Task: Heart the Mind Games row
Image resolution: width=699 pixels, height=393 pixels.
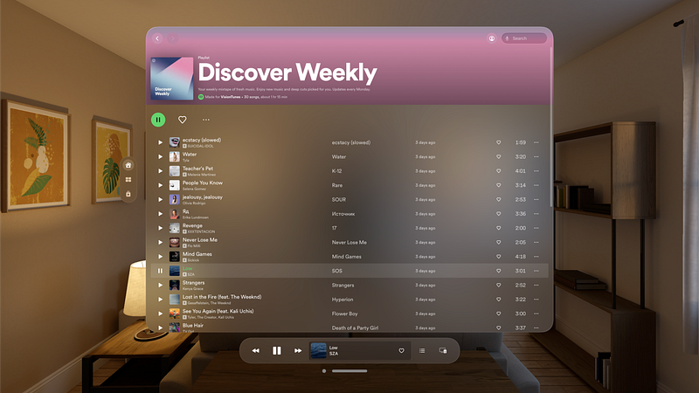Action: tap(498, 257)
